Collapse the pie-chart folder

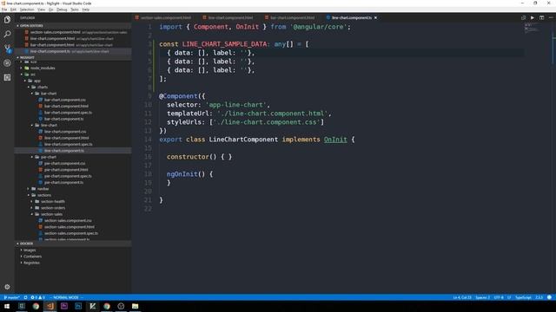(x=49, y=157)
